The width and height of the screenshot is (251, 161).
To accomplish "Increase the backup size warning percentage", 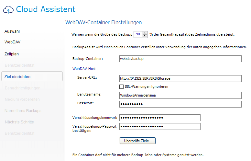I will pyautogui.click(x=145, y=33).
